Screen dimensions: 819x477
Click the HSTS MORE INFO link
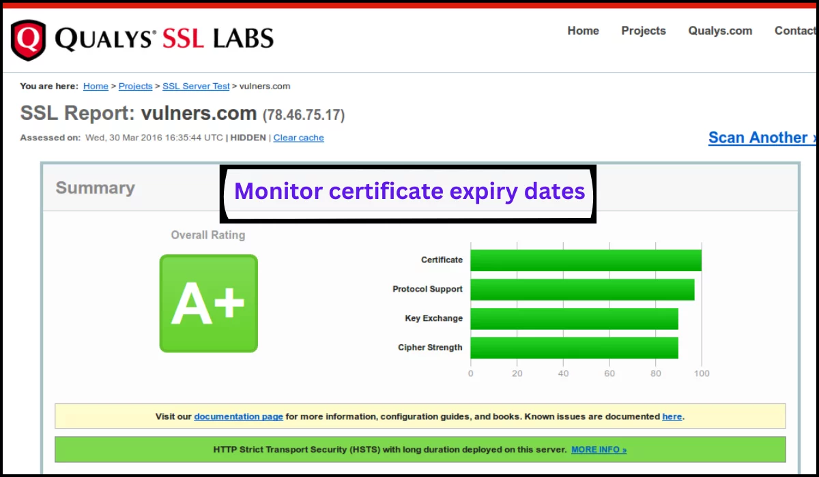[599, 450]
